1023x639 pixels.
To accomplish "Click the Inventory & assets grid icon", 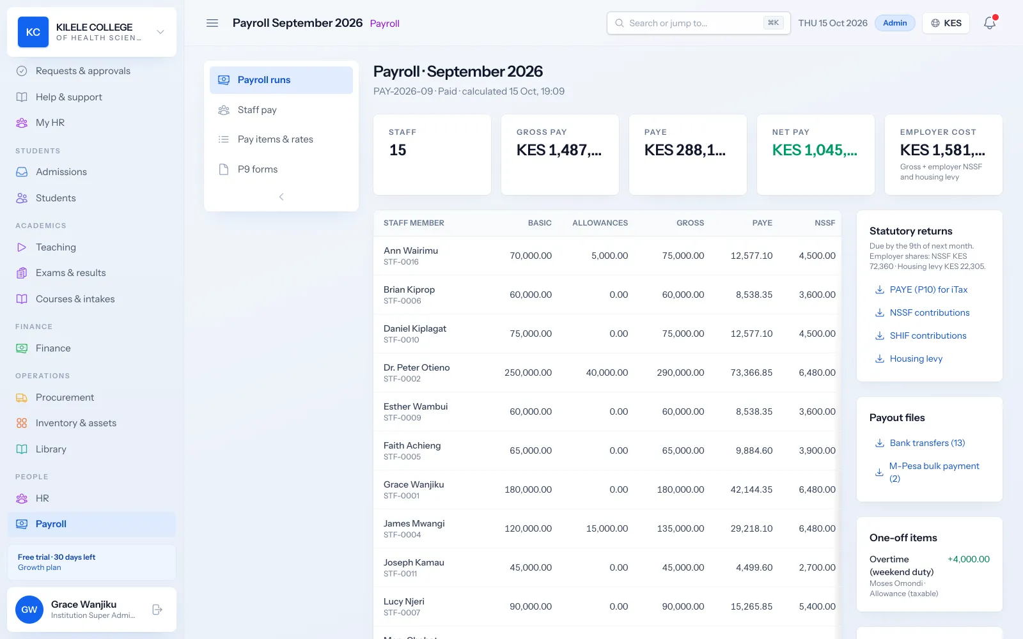I will click(22, 423).
